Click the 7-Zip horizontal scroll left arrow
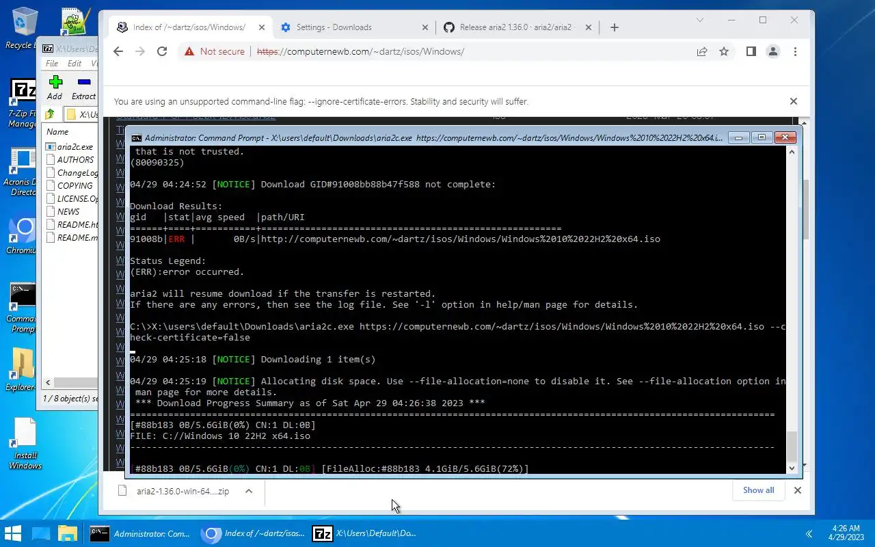This screenshot has width=875, height=547. point(48,383)
